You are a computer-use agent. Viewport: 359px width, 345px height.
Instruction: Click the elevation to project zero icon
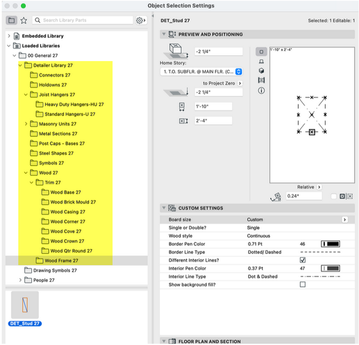176,92
